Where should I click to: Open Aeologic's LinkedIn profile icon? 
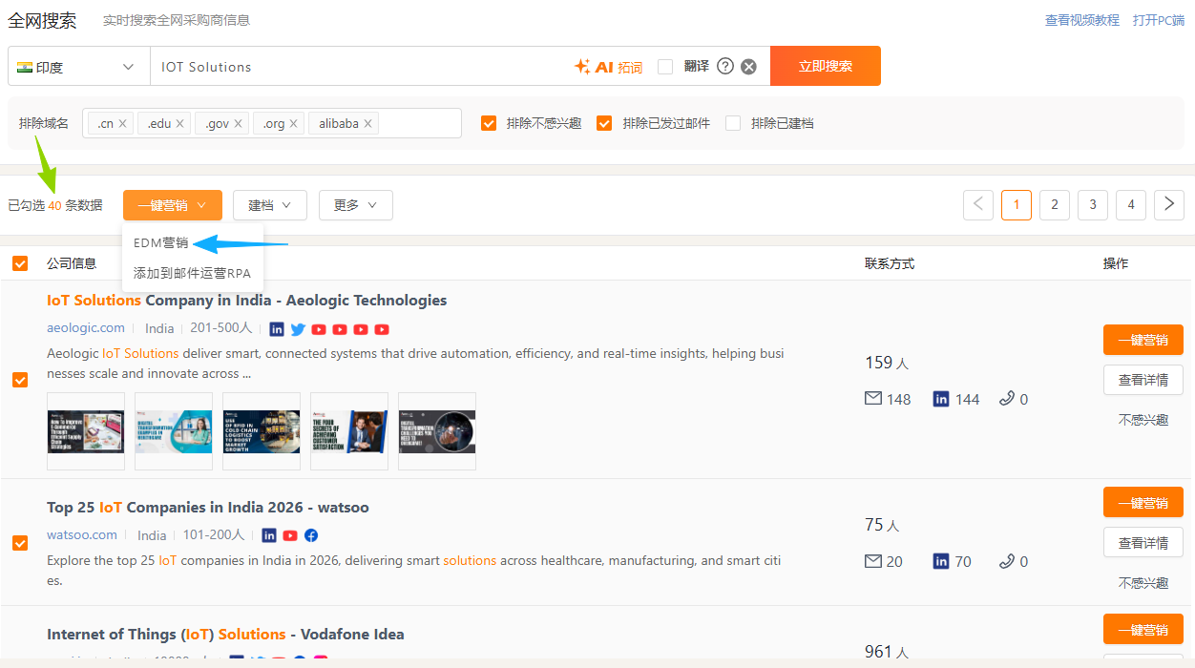click(277, 329)
